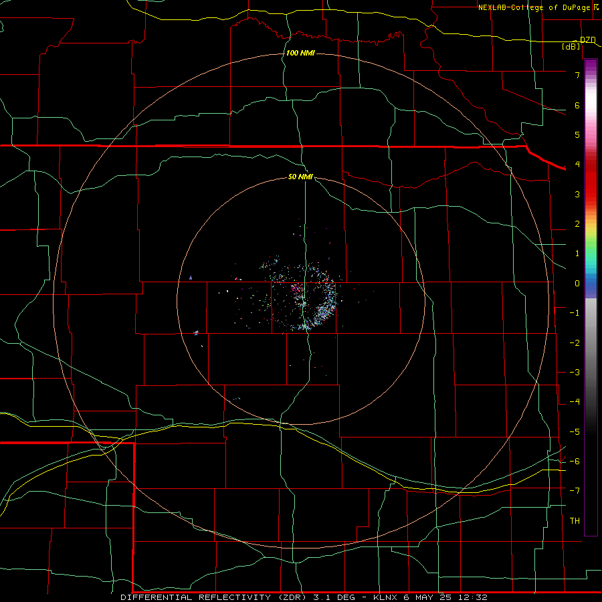Click the 12:32 timestamp in the caption
The height and width of the screenshot is (602, 602).
474,597
